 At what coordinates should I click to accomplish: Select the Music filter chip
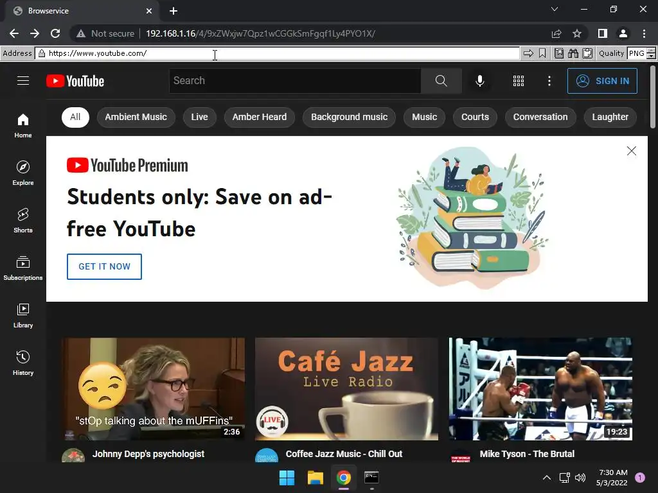point(424,117)
